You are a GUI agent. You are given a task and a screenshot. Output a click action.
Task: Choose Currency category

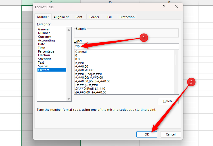(x=45, y=37)
